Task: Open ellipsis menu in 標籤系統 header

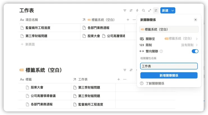Action: point(125,79)
